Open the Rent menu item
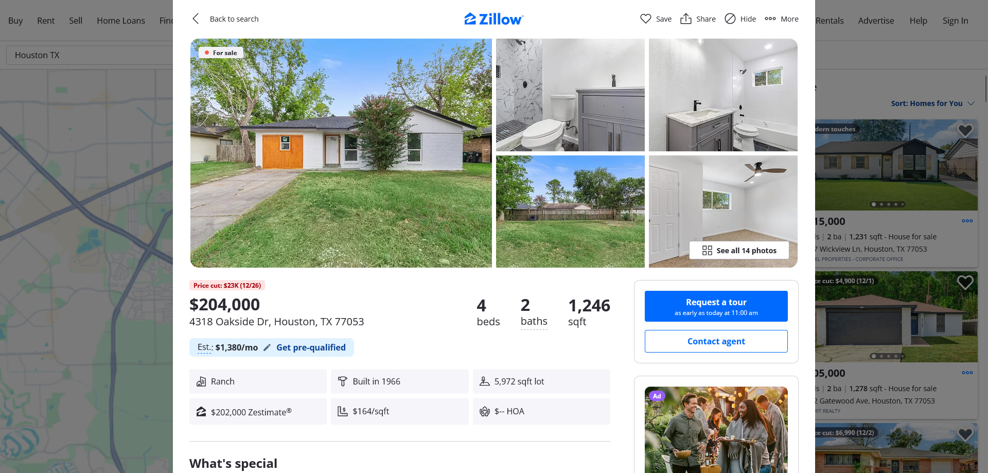This screenshot has width=988, height=473. pos(46,21)
